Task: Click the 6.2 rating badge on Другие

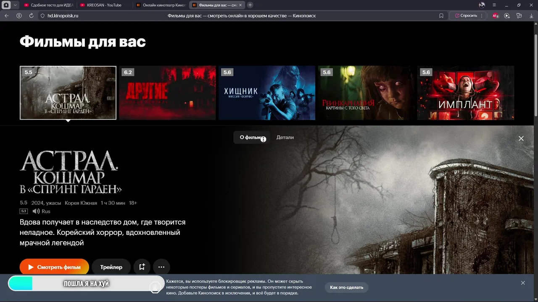Action: pyautogui.click(x=128, y=72)
